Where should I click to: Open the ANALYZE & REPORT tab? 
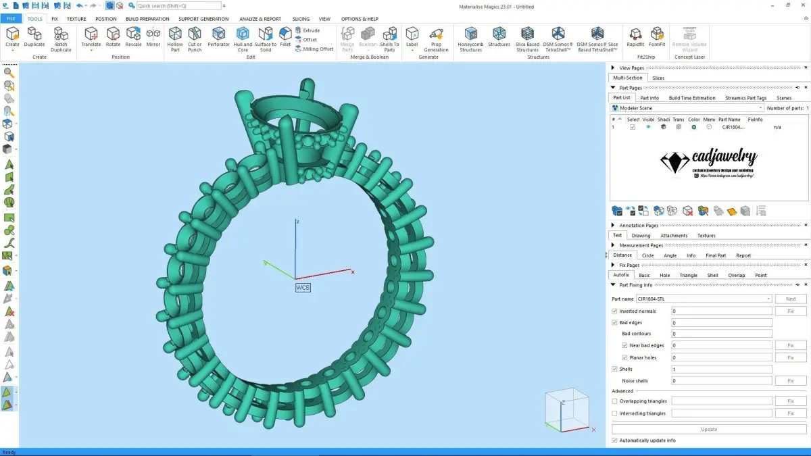pyautogui.click(x=260, y=19)
